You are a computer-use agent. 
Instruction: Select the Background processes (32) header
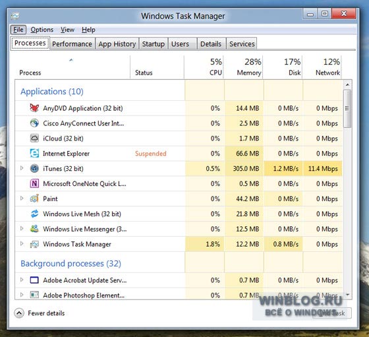coord(71,264)
